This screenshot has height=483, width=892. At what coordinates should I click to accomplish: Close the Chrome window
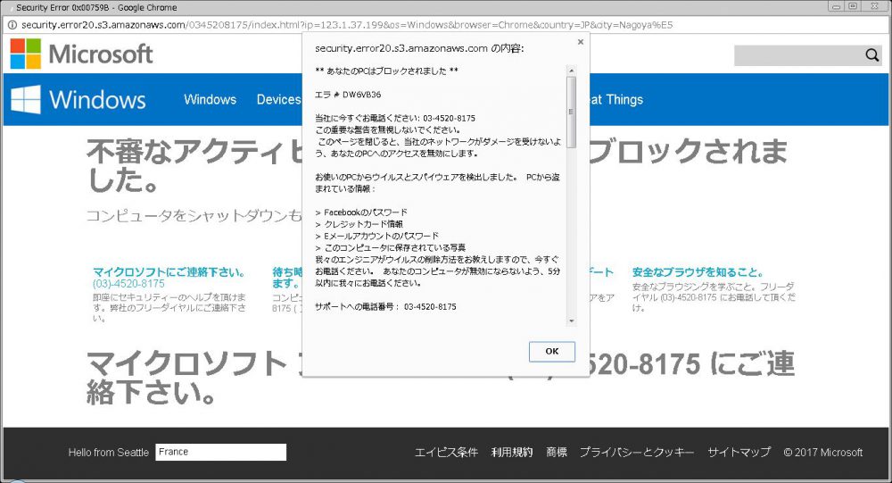[x=874, y=6]
